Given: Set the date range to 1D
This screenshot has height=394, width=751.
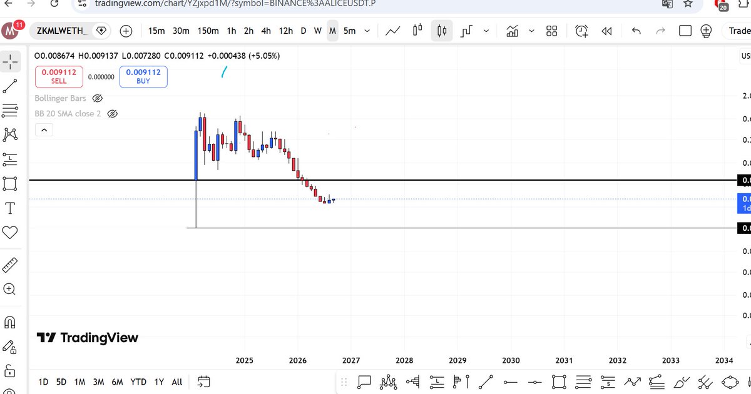Looking at the screenshot, I should pyautogui.click(x=43, y=381).
